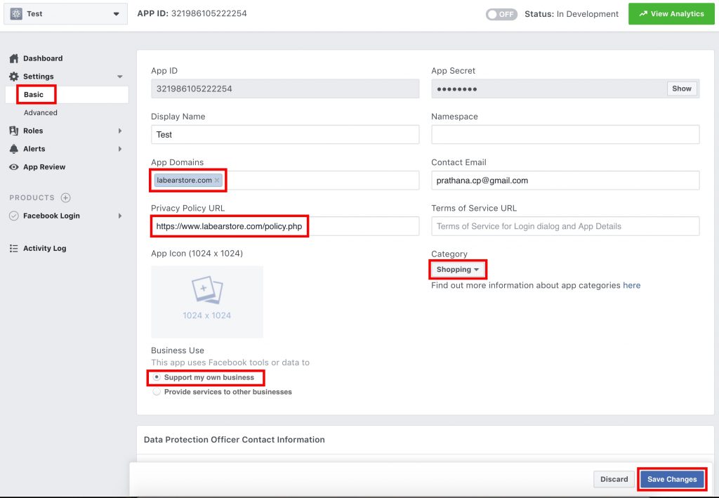This screenshot has height=498, width=719.
Task: Click the Activity Log list icon
Action: click(14, 248)
